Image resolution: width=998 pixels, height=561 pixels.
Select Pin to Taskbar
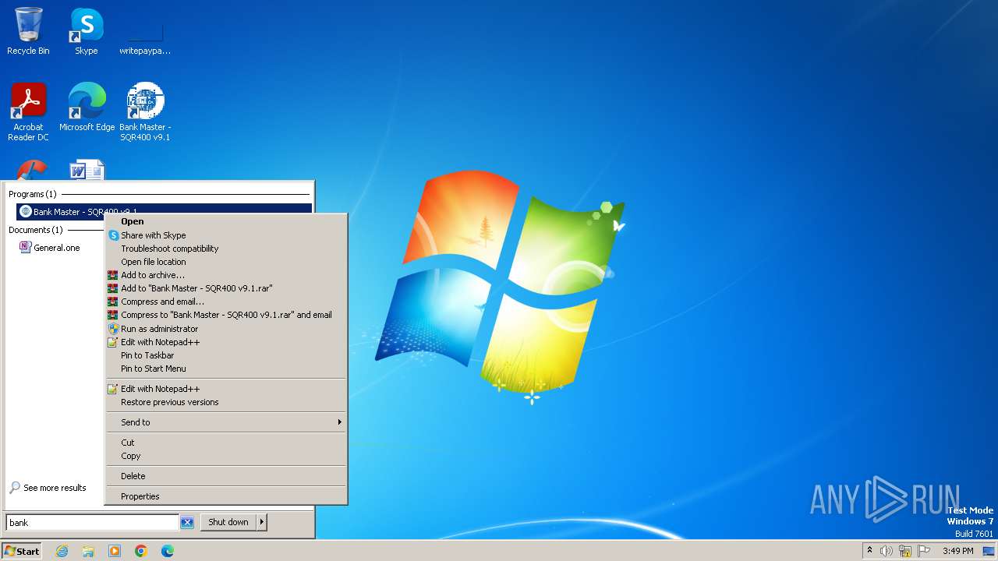point(226,355)
